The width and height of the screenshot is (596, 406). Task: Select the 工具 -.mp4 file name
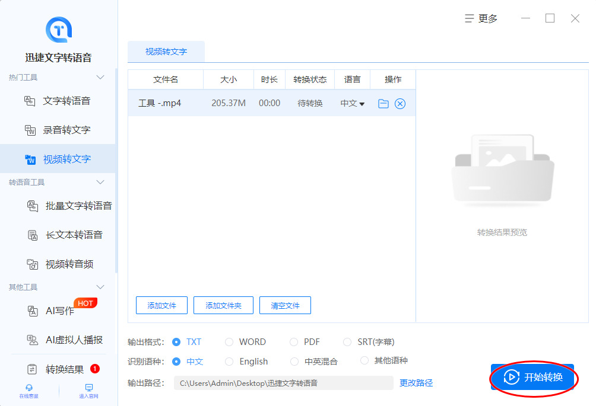coord(160,103)
